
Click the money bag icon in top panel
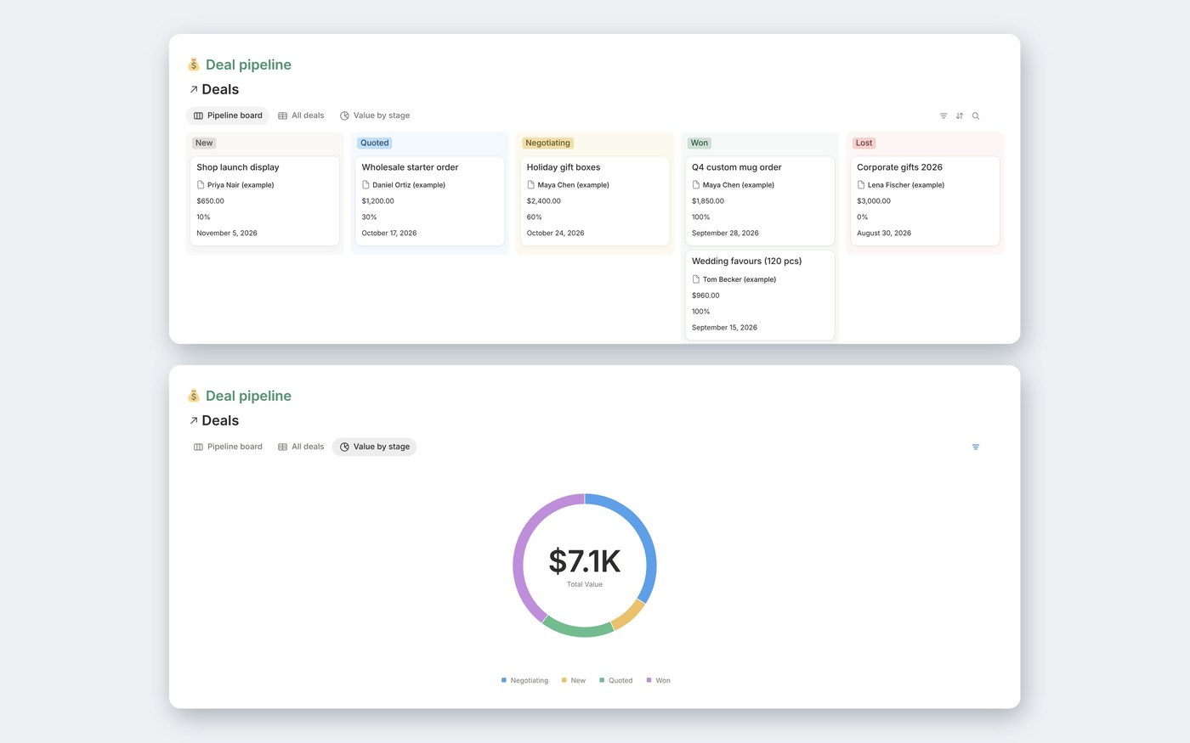[x=194, y=65]
